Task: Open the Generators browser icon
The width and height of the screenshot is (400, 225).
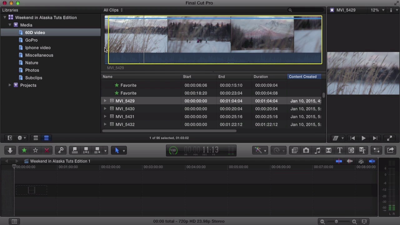Action: pyautogui.click(x=351, y=151)
